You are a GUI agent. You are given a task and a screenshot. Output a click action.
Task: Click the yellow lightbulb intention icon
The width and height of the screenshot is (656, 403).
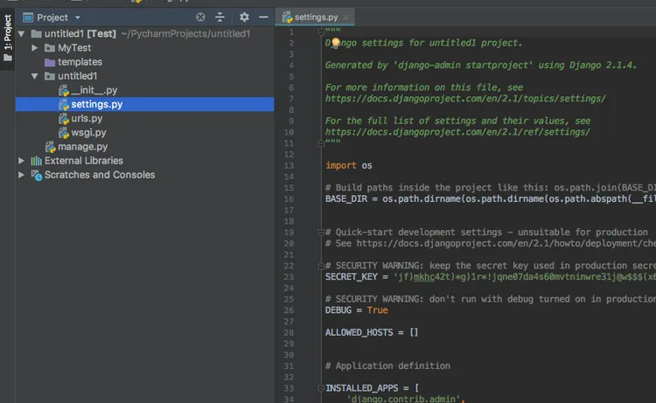coord(336,42)
